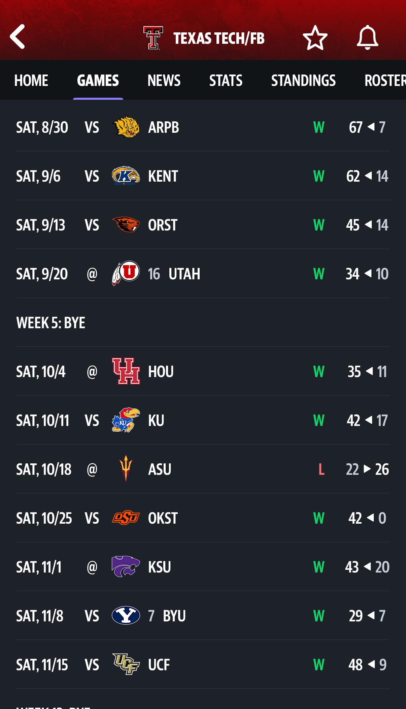Tap the Texas Tech logo in header
Image resolution: width=406 pixels, height=709 pixels.
(x=153, y=38)
